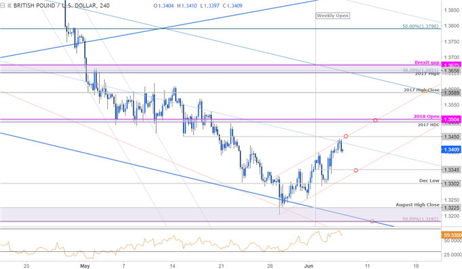
Task: Click the grey 1.3658 price tag
Action: coord(452,71)
